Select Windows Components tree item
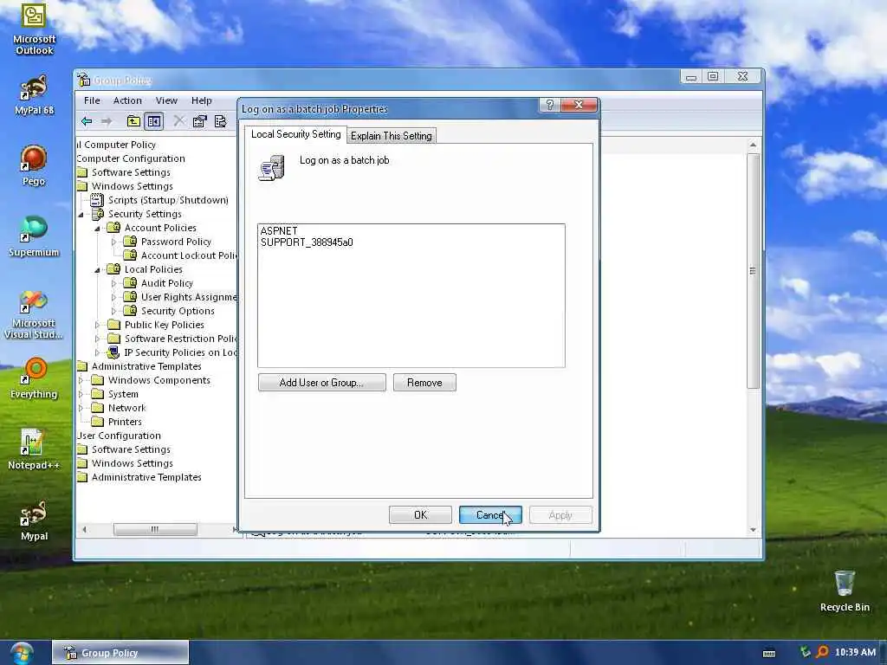The height and width of the screenshot is (665, 887). (159, 380)
